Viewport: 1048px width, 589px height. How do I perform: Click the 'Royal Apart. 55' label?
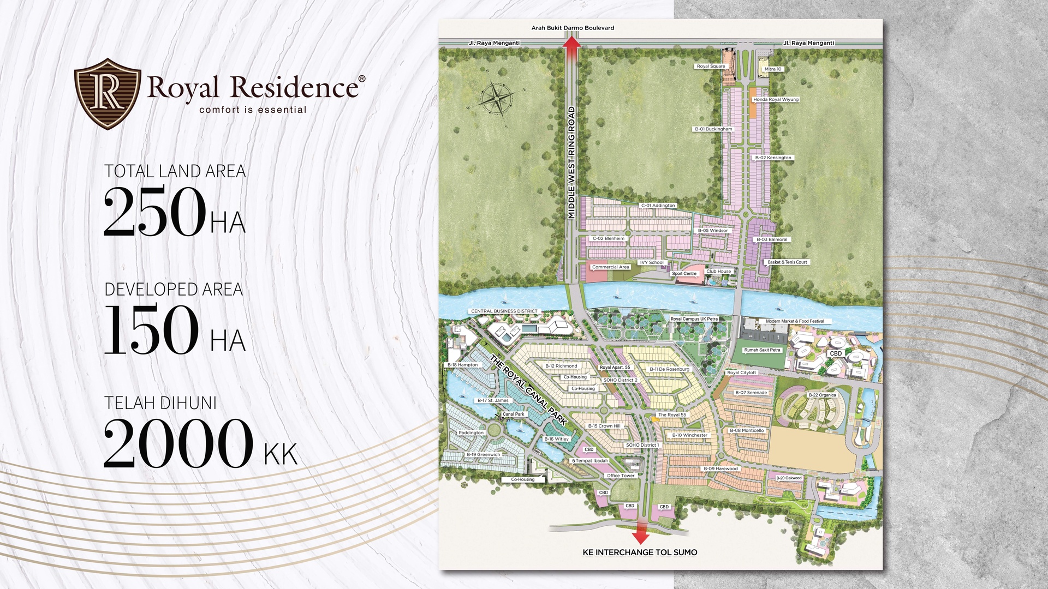click(x=615, y=368)
